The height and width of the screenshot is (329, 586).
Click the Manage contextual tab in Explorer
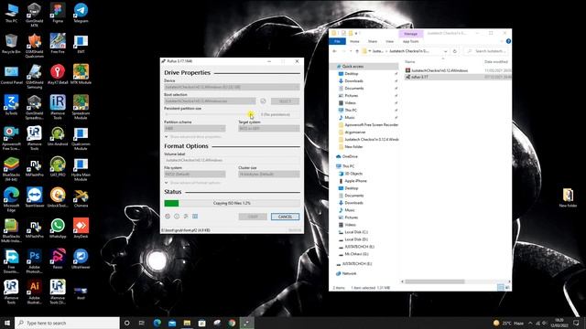click(x=411, y=34)
